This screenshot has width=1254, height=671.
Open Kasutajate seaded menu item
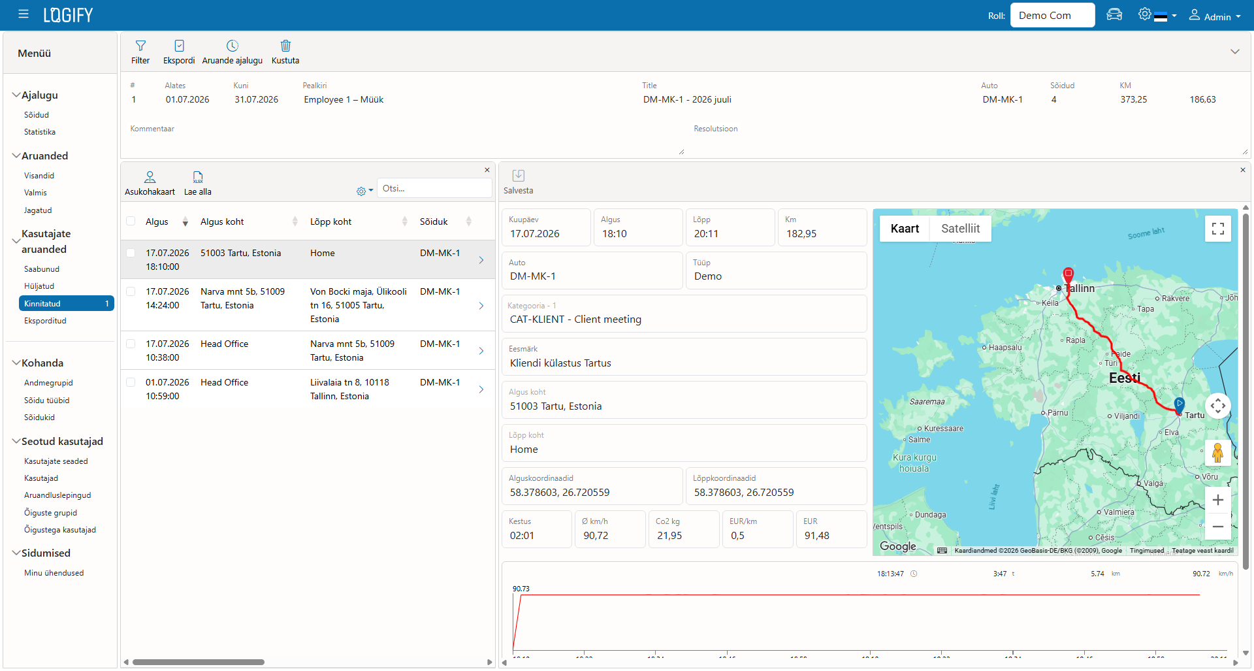[56, 461]
